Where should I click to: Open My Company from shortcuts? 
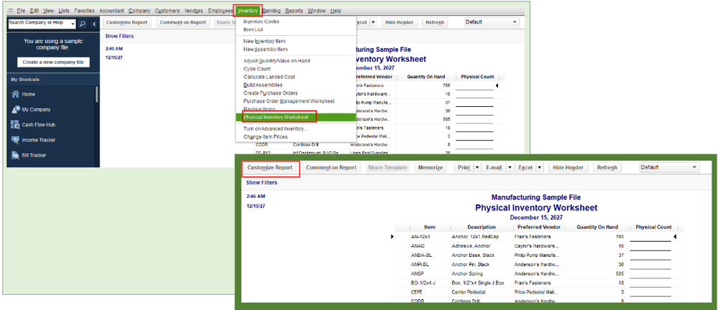tap(35, 109)
